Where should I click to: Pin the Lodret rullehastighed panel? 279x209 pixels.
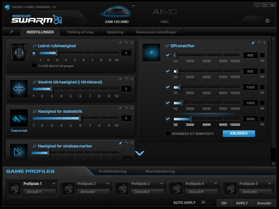pyautogui.click(x=121, y=43)
